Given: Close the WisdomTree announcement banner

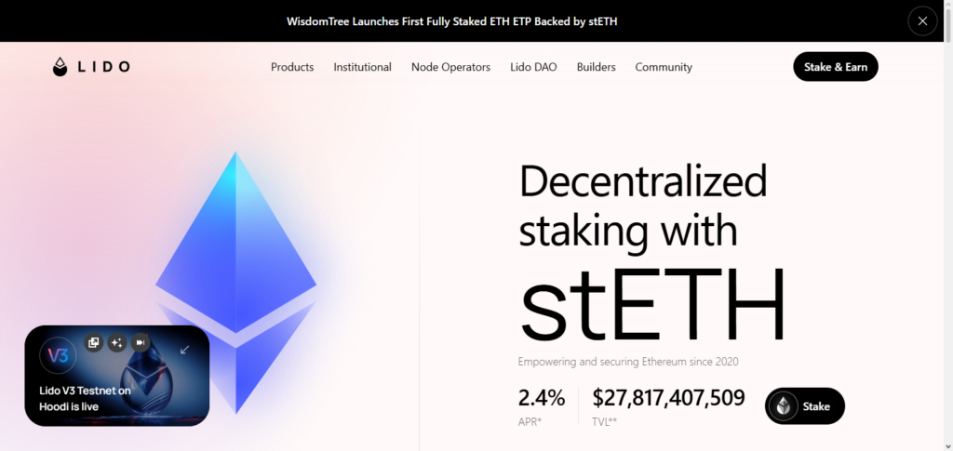Looking at the screenshot, I should point(922,20).
